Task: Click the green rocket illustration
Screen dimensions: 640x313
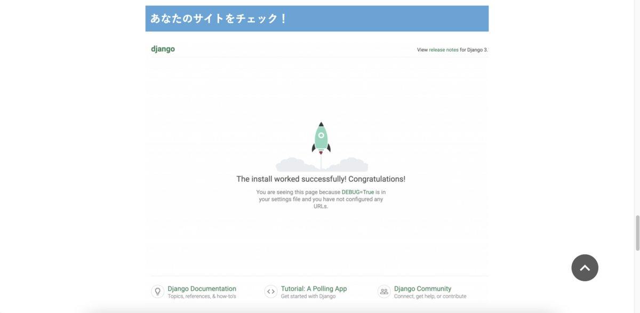Action: [321, 139]
